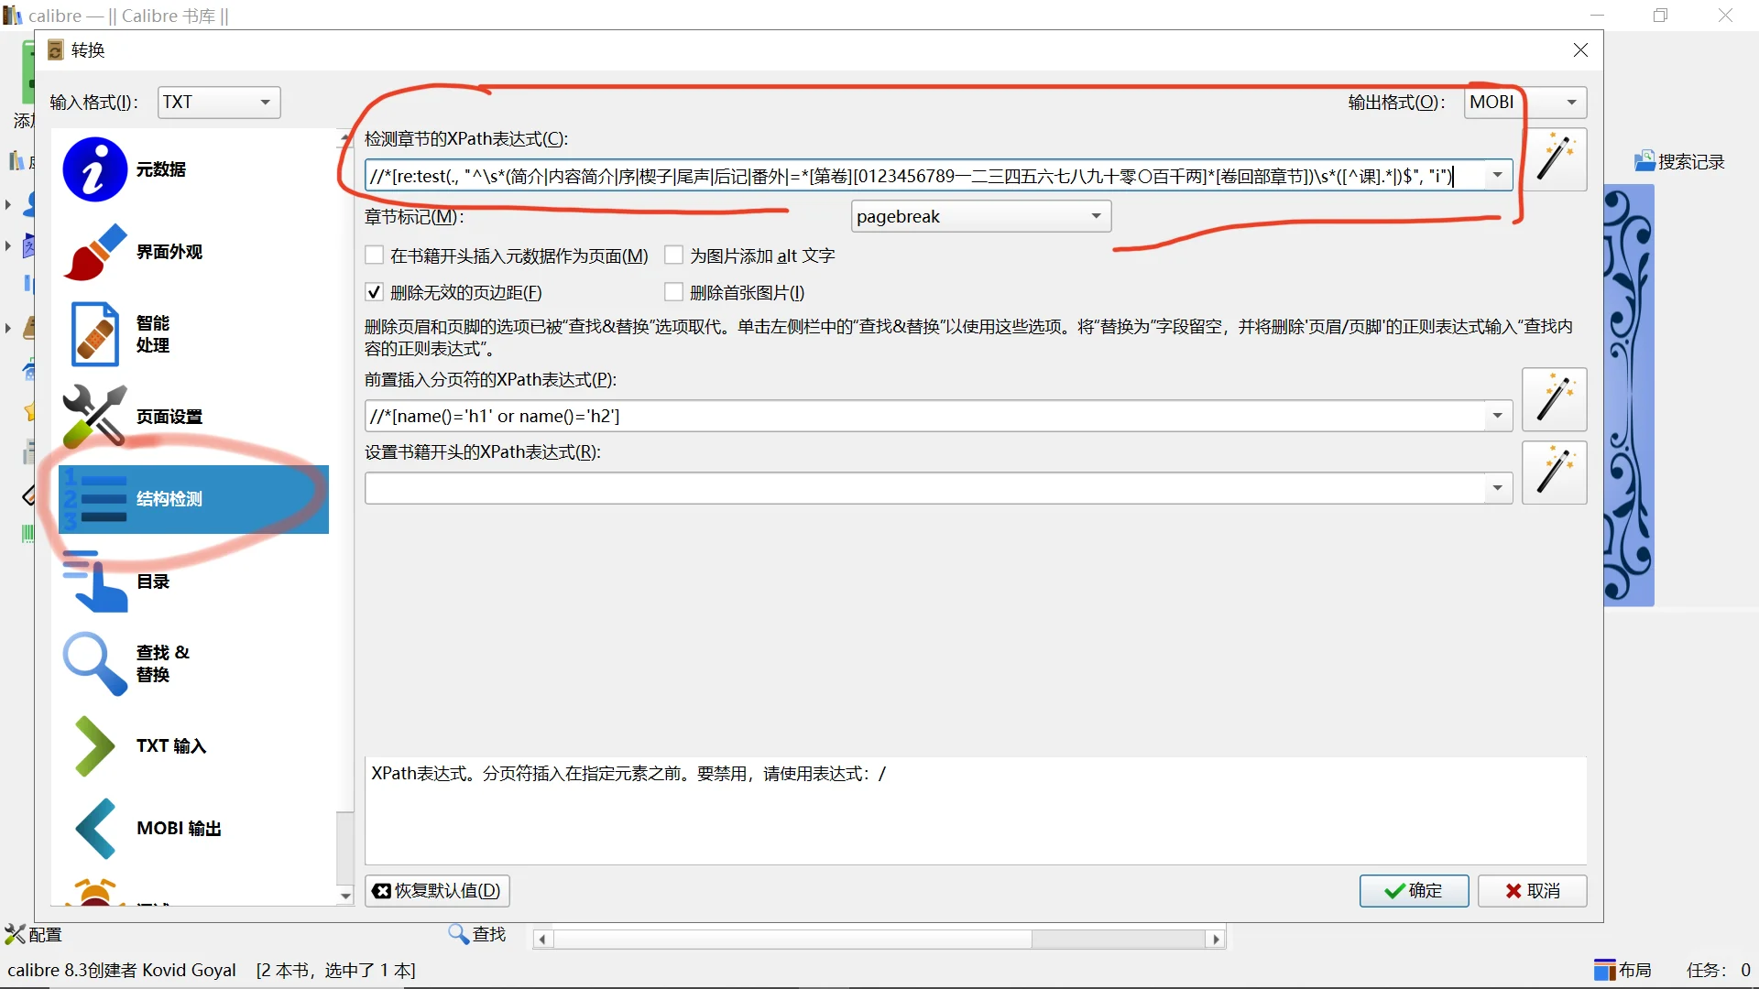Viewport: 1759px width, 989px height.
Task: Click the calibre app icon in title bar
Action: [13, 16]
